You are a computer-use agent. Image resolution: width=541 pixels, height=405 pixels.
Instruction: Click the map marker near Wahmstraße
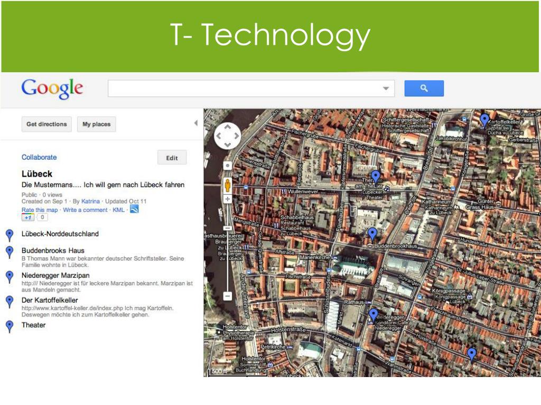(472, 355)
